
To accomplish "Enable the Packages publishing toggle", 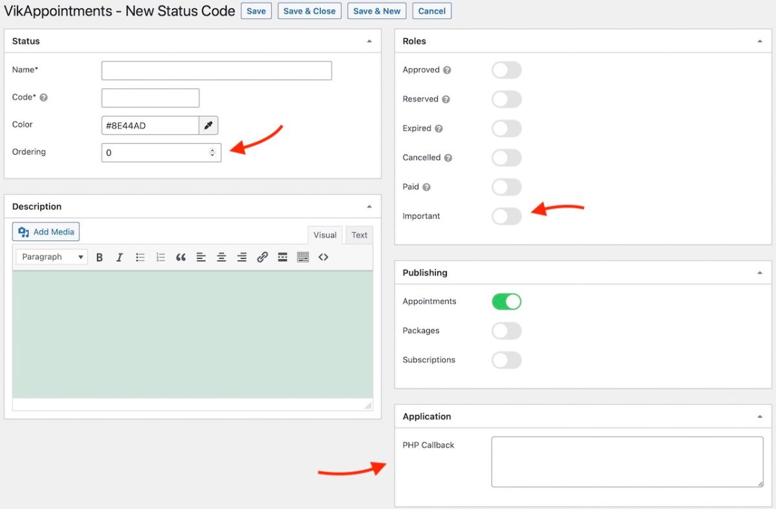I will 506,330.
